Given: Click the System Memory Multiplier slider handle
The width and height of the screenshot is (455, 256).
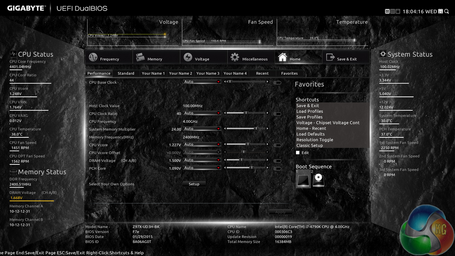Looking at the screenshot, I should coord(256,128).
